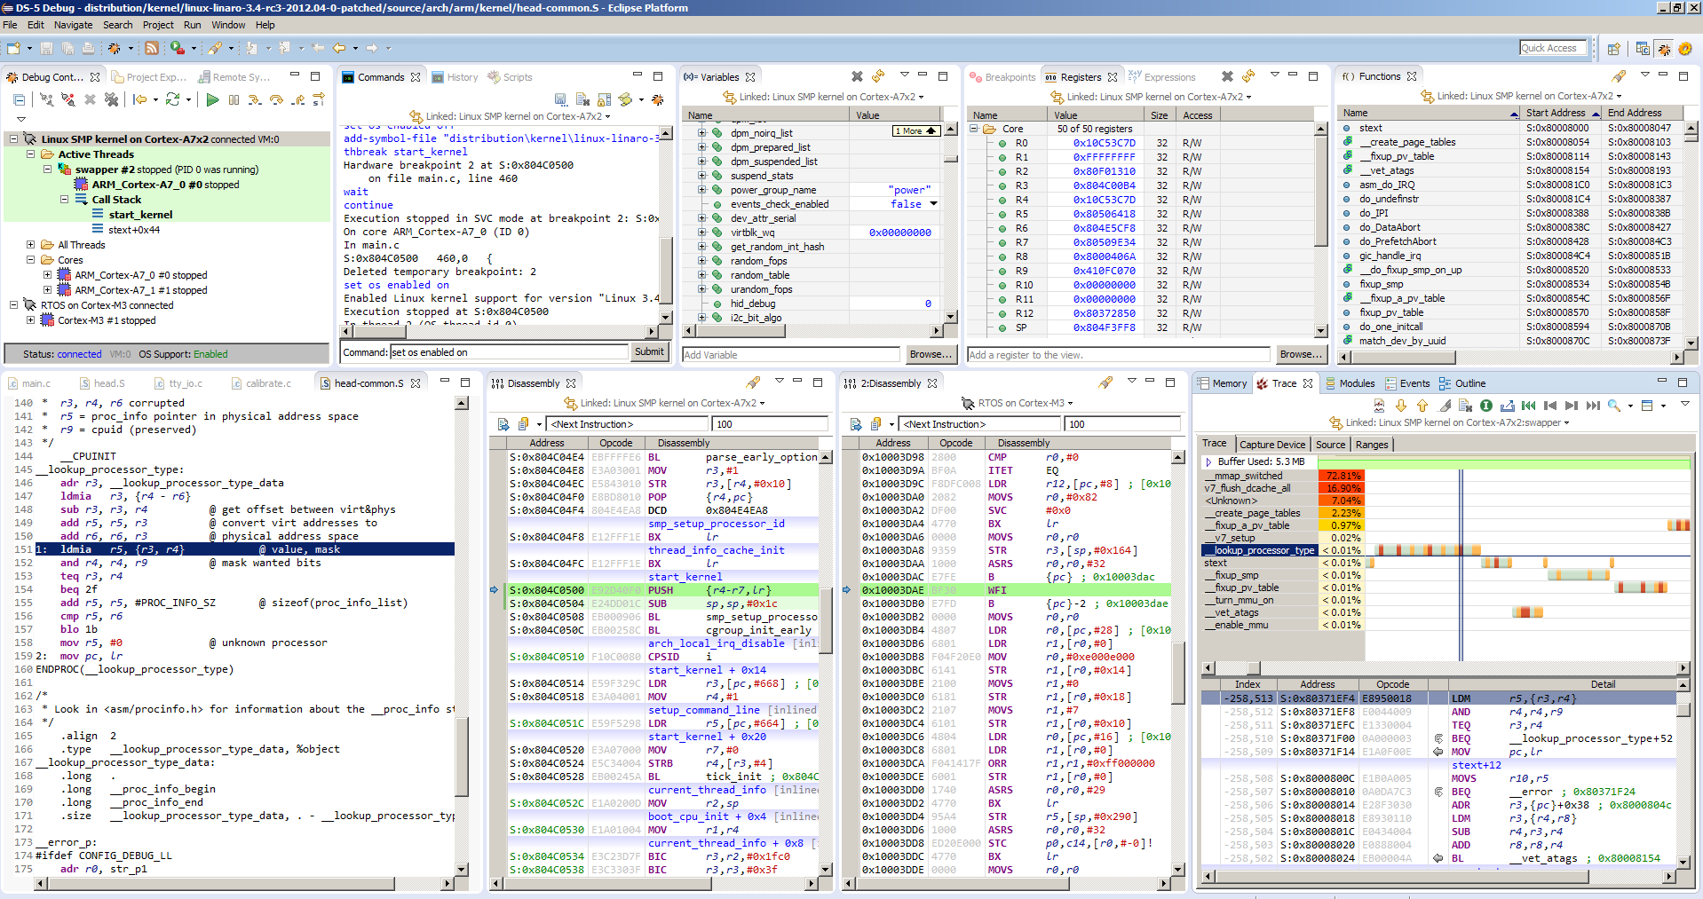Click the Trace view zoom magnifier icon

click(x=1614, y=406)
